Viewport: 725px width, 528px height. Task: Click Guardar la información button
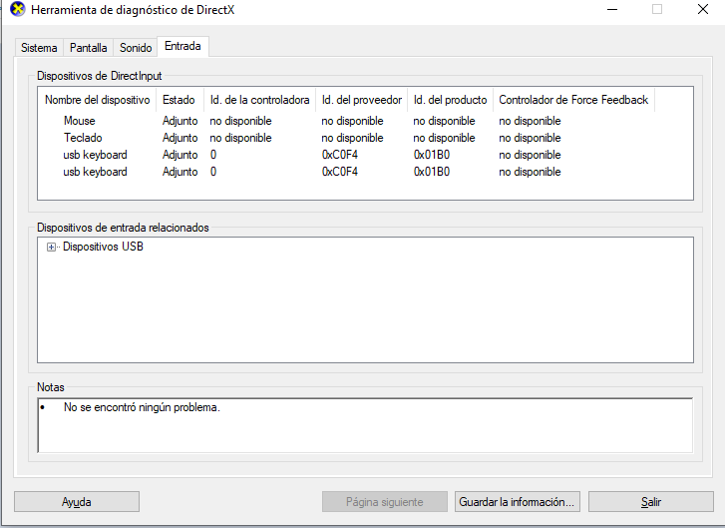point(517,502)
